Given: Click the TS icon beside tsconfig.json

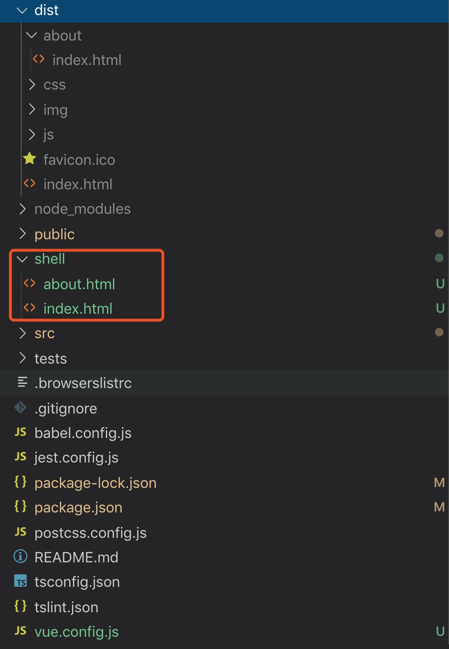Looking at the screenshot, I should tap(21, 582).
